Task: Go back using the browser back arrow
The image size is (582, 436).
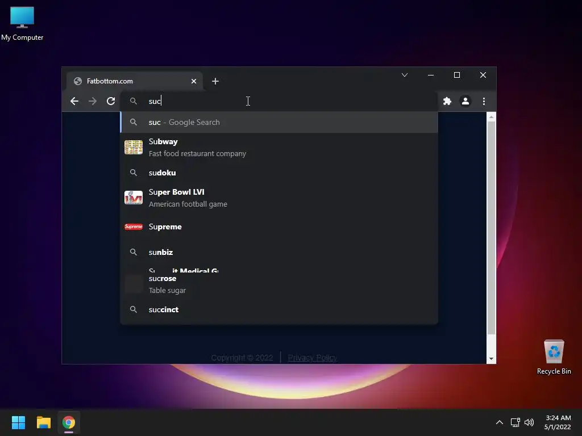Action: [x=74, y=101]
